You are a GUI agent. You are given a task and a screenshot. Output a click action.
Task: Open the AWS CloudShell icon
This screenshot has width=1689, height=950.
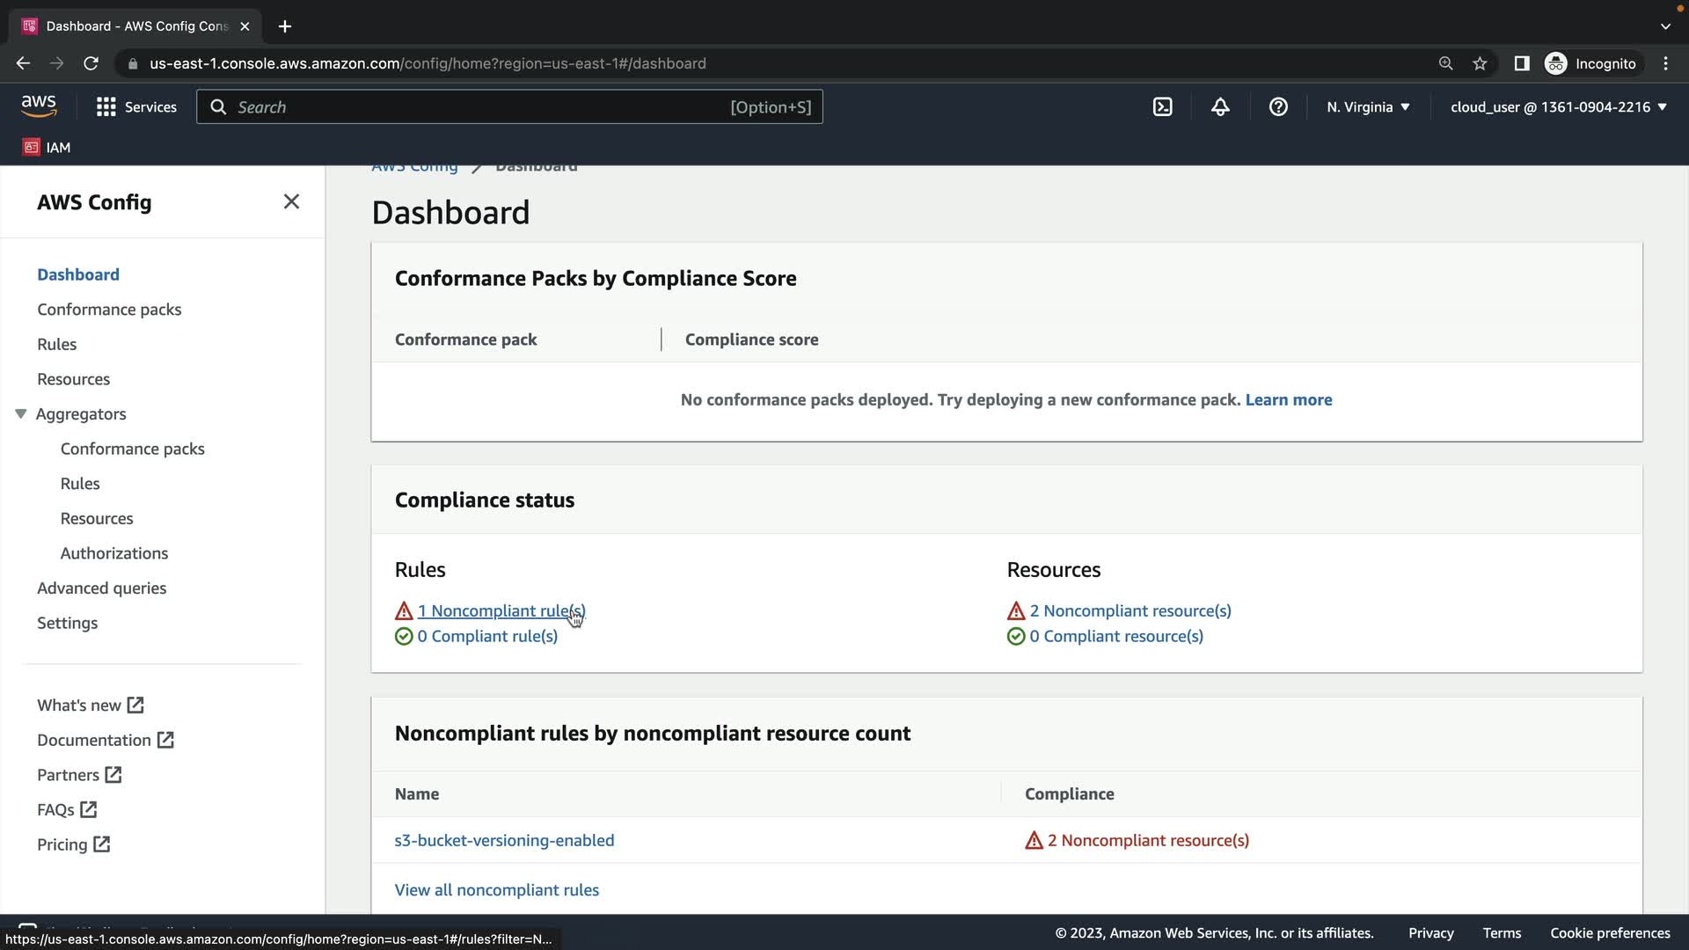pyautogui.click(x=1162, y=107)
